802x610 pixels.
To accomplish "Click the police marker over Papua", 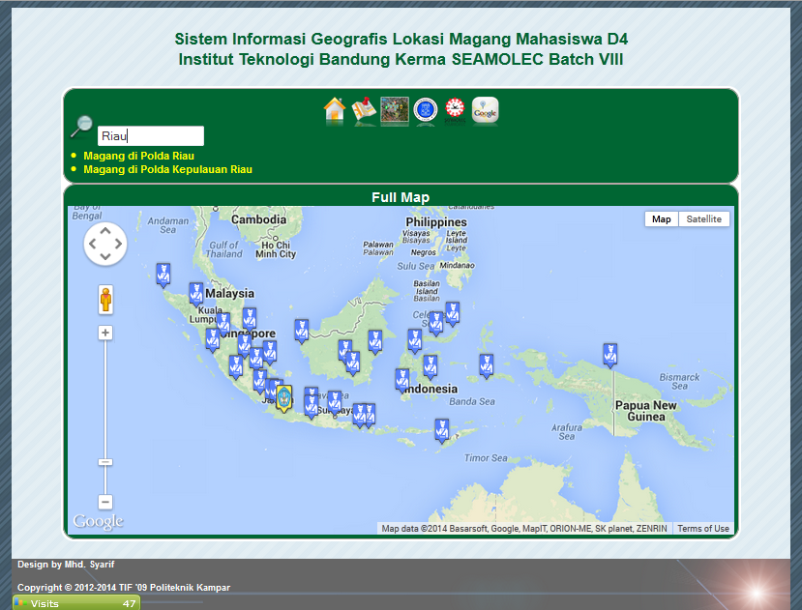I will click(609, 354).
